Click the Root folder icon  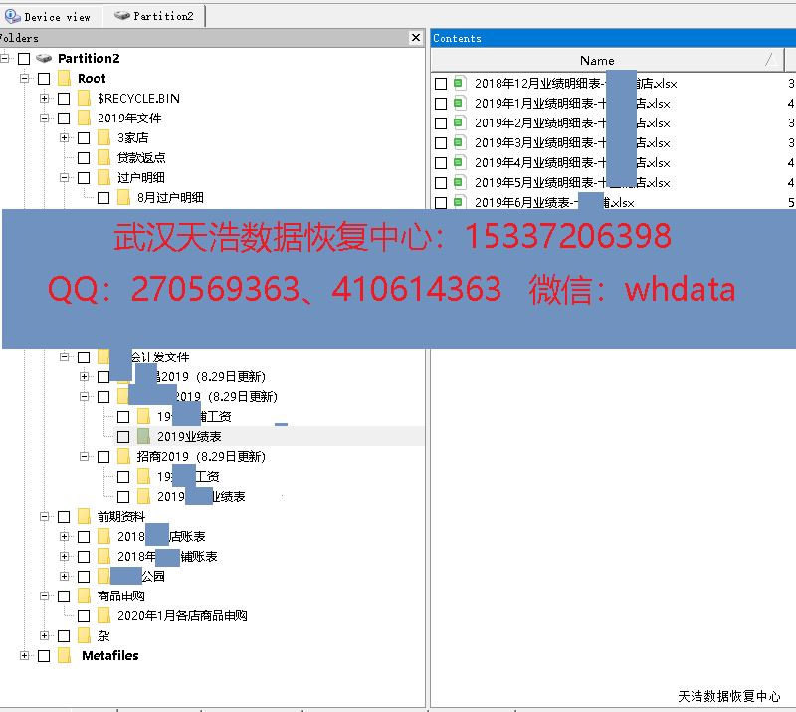click(64, 79)
